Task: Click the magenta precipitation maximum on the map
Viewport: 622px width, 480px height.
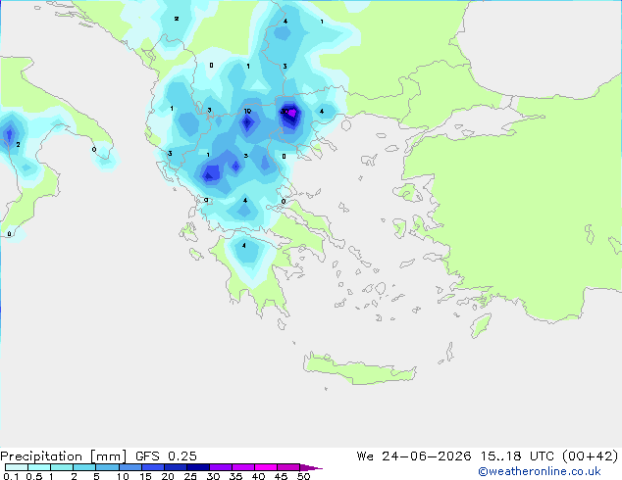Action: [292, 114]
